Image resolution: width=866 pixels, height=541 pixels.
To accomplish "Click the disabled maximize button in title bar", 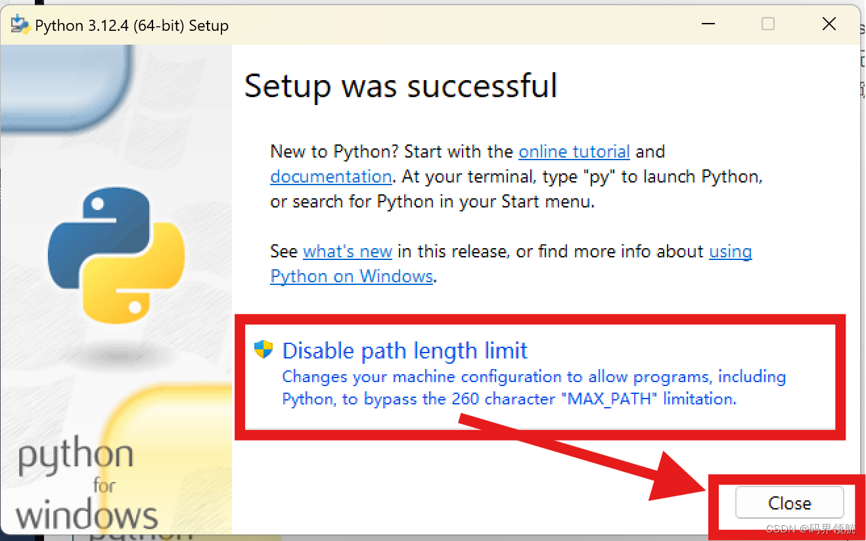I will click(767, 24).
